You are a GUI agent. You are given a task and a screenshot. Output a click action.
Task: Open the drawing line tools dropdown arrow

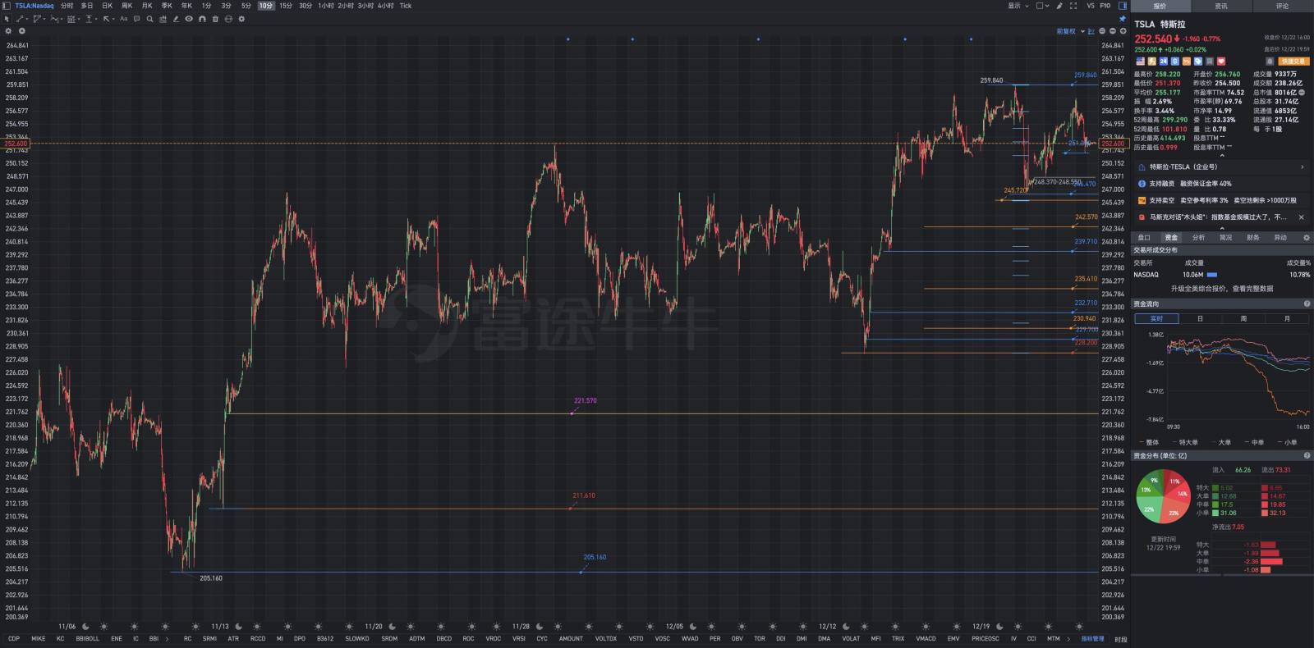pos(27,19)
